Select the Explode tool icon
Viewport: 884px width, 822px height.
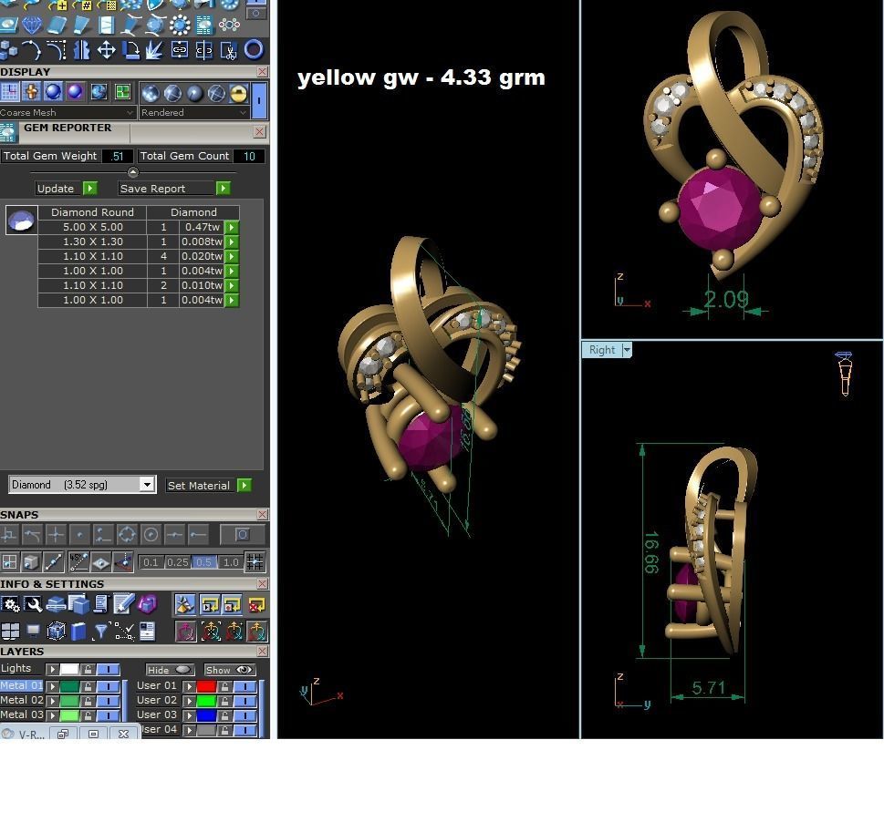155,50
